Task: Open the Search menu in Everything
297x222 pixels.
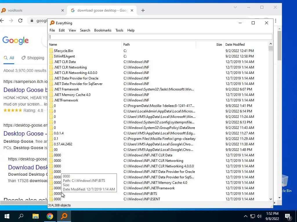Action: click(85, 30)
